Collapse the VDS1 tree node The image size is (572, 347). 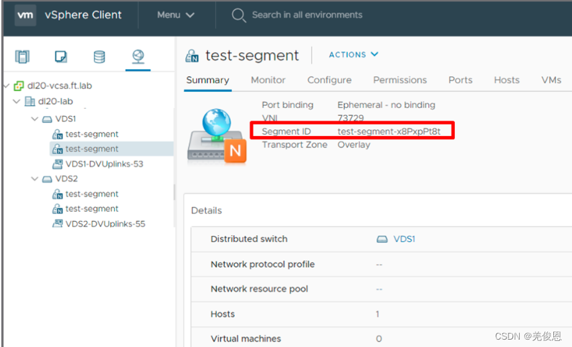pyautogui.click(x=35, y=119)
